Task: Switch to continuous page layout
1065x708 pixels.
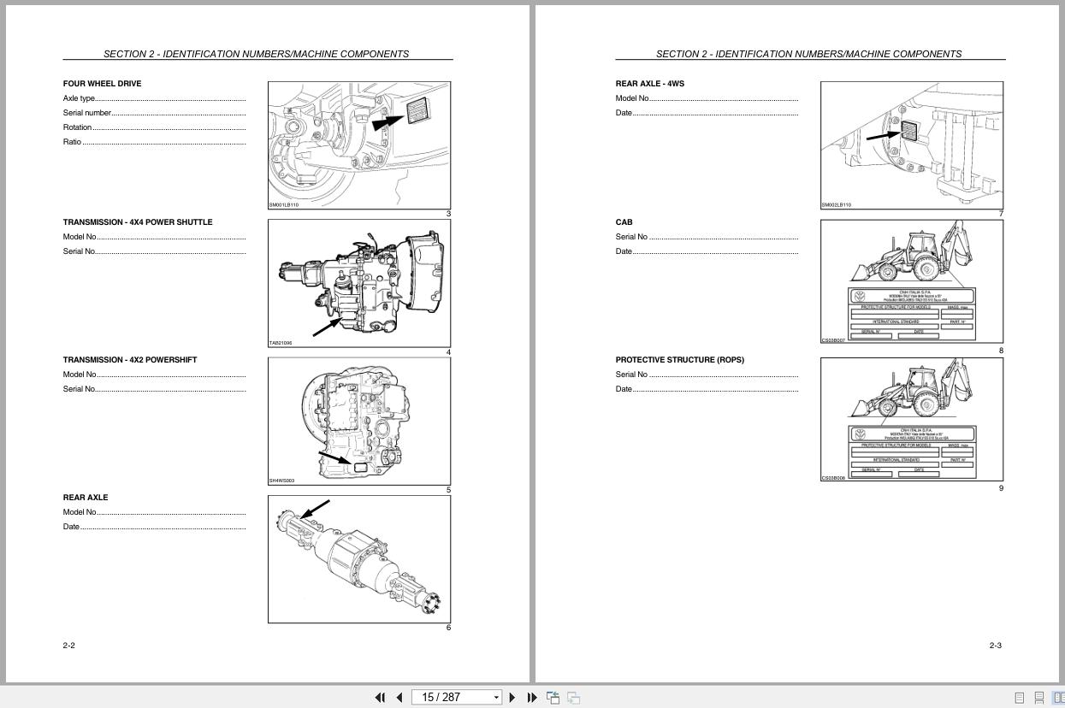Action: (x=1039, y=698)
